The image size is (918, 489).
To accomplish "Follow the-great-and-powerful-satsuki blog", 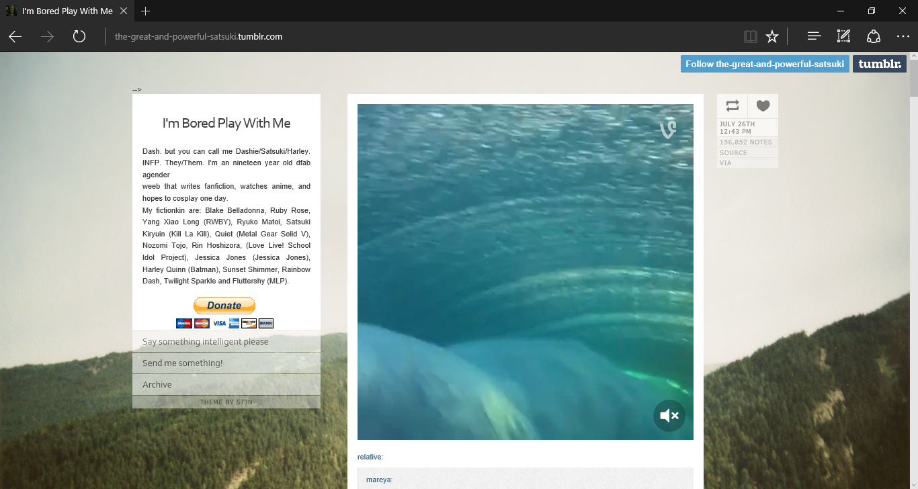I will (x=765, y=64).
